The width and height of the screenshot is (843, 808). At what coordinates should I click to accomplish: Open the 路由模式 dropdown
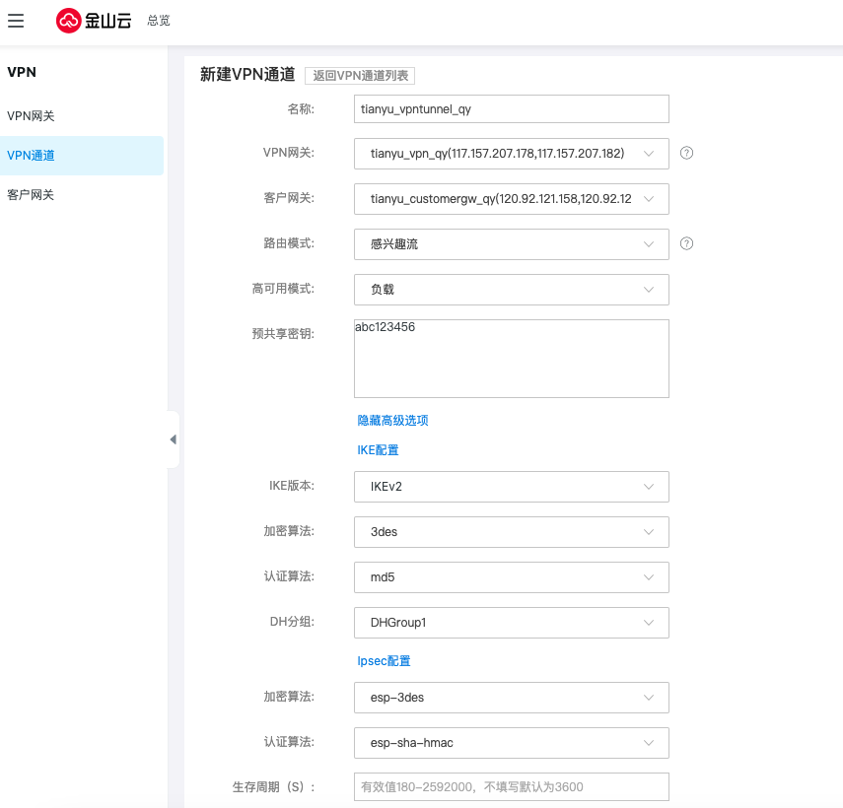pos(511,244)
